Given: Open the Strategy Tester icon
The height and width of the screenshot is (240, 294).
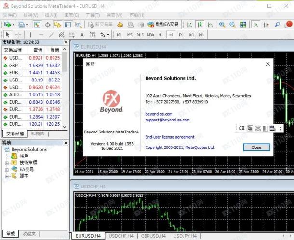Looking at the screenshot, I should (x=78, y=25).
